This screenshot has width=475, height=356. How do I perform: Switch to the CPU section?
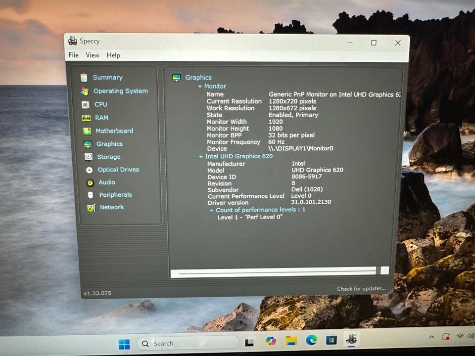(100, 104)
